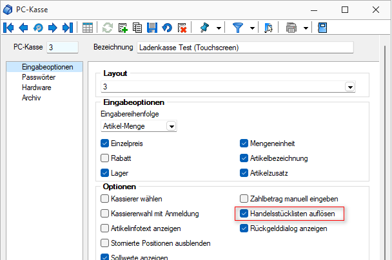The image size is (392, 260).
Task: Click the record history clock arrow icon
Action: pyautogui.click(x=38, y=28)
